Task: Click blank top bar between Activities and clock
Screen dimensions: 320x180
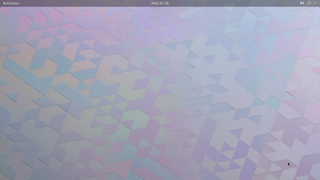Action: click(83, 3)
